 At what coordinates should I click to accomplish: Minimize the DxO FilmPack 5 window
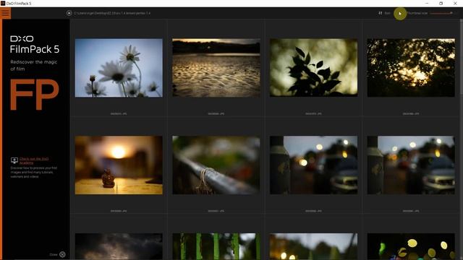pos(427,3)
